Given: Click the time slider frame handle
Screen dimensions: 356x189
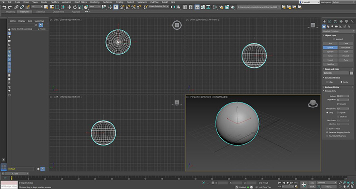Looking at the screenshot, I should 15,173.
